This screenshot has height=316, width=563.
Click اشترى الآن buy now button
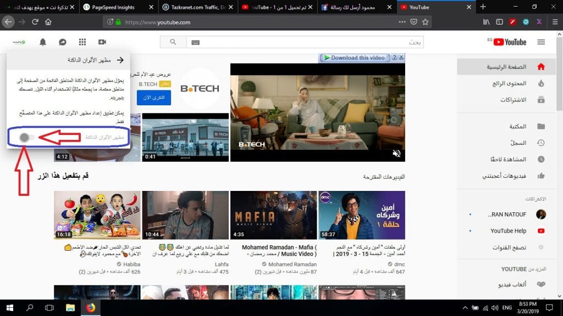pyautogui.click(x=154, y=98)
